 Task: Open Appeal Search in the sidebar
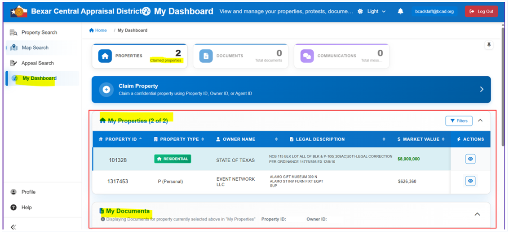point(38,63)
